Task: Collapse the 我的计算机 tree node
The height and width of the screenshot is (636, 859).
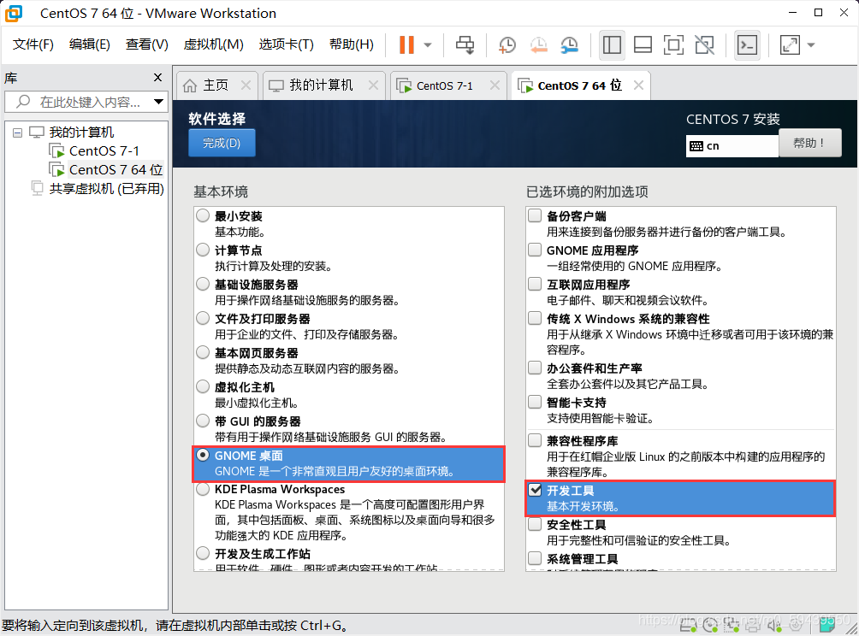Action: [x=17, y=132]
